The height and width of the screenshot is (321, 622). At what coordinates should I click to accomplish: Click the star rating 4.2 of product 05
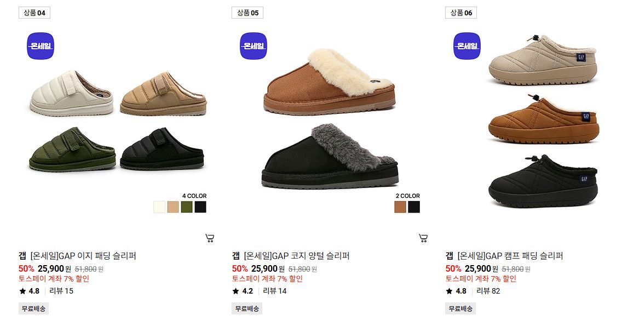click(243, 291)
